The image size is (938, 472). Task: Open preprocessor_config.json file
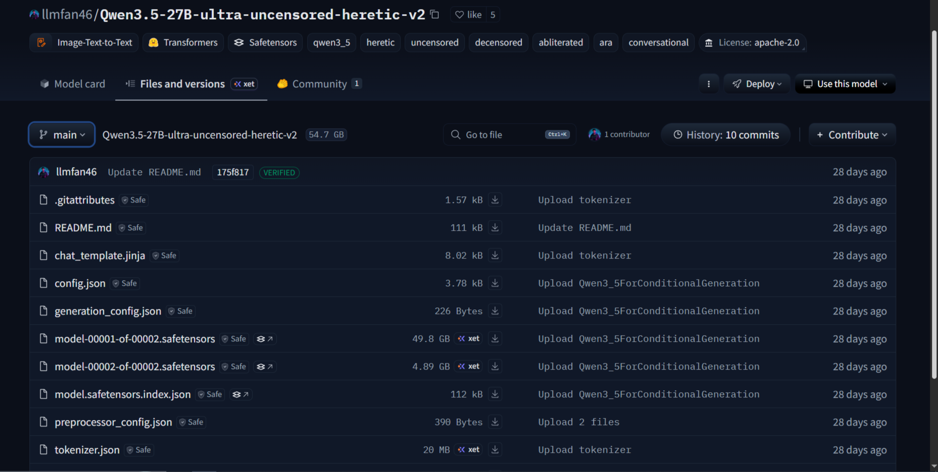pyautogui.click(x=114, y=422)
